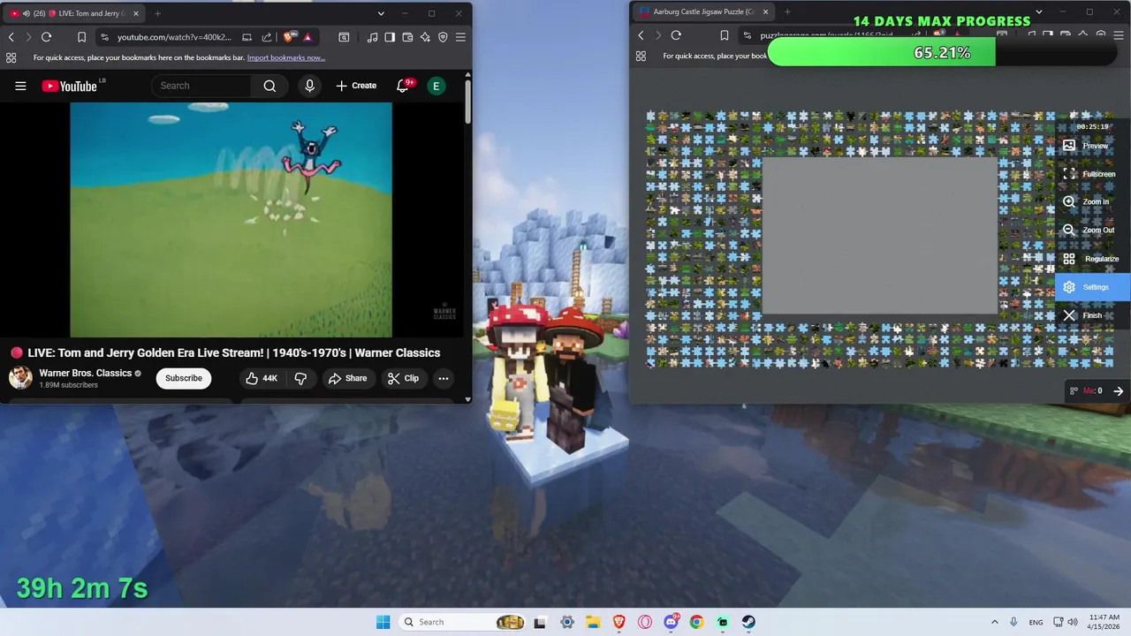Show hidden system tray icons
1131x636 pixels.
pos(995,622)
